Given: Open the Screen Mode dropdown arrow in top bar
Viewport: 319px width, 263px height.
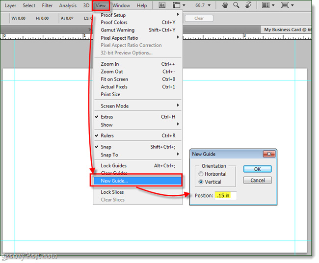Looking at the screenshot, I should coord(292,5).
